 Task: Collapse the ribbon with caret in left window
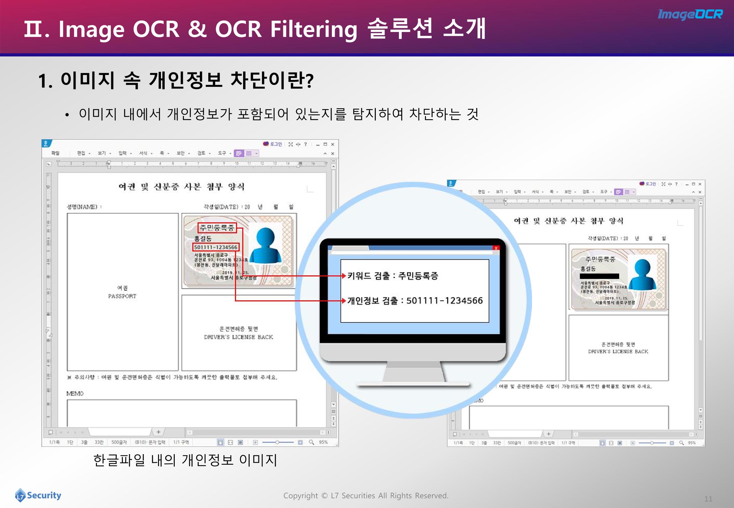coord(325,153)
